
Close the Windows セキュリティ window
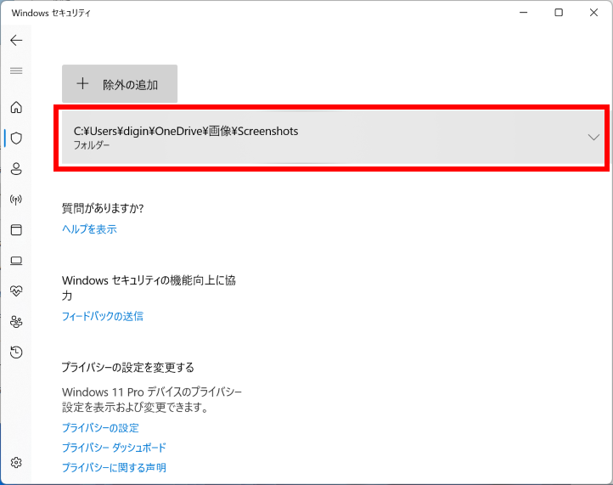click(x=593, y=13)
